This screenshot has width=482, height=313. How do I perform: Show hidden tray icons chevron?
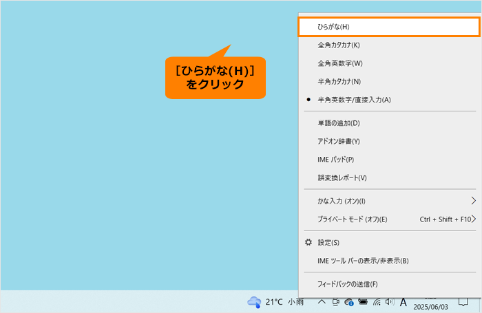coord(322,302)
